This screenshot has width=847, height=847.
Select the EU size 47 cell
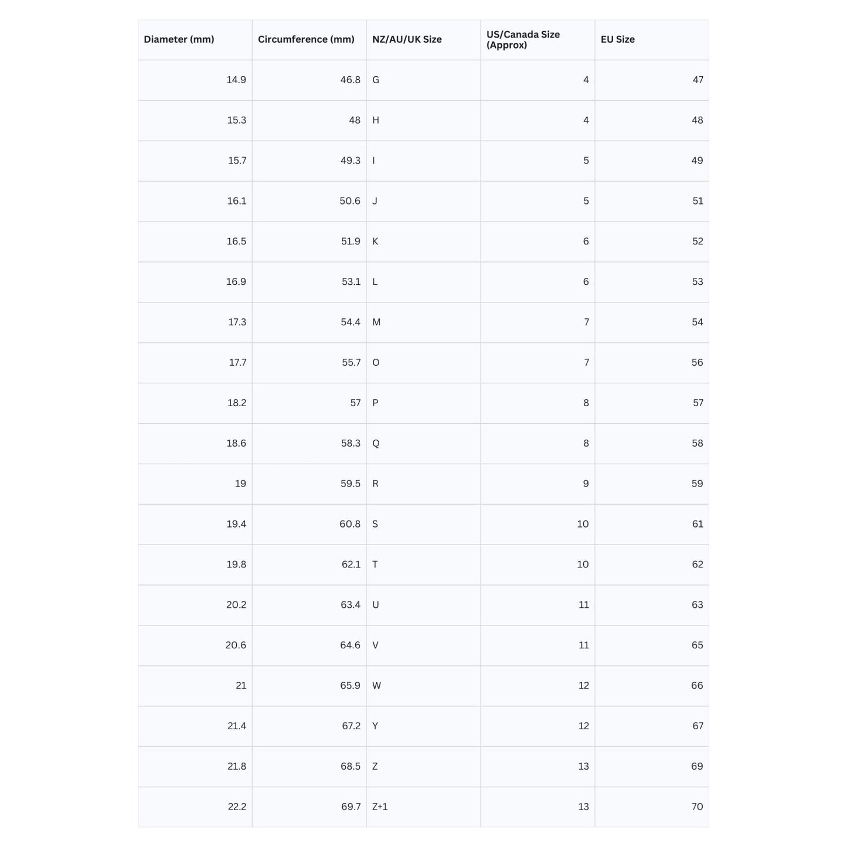(698, 80)
